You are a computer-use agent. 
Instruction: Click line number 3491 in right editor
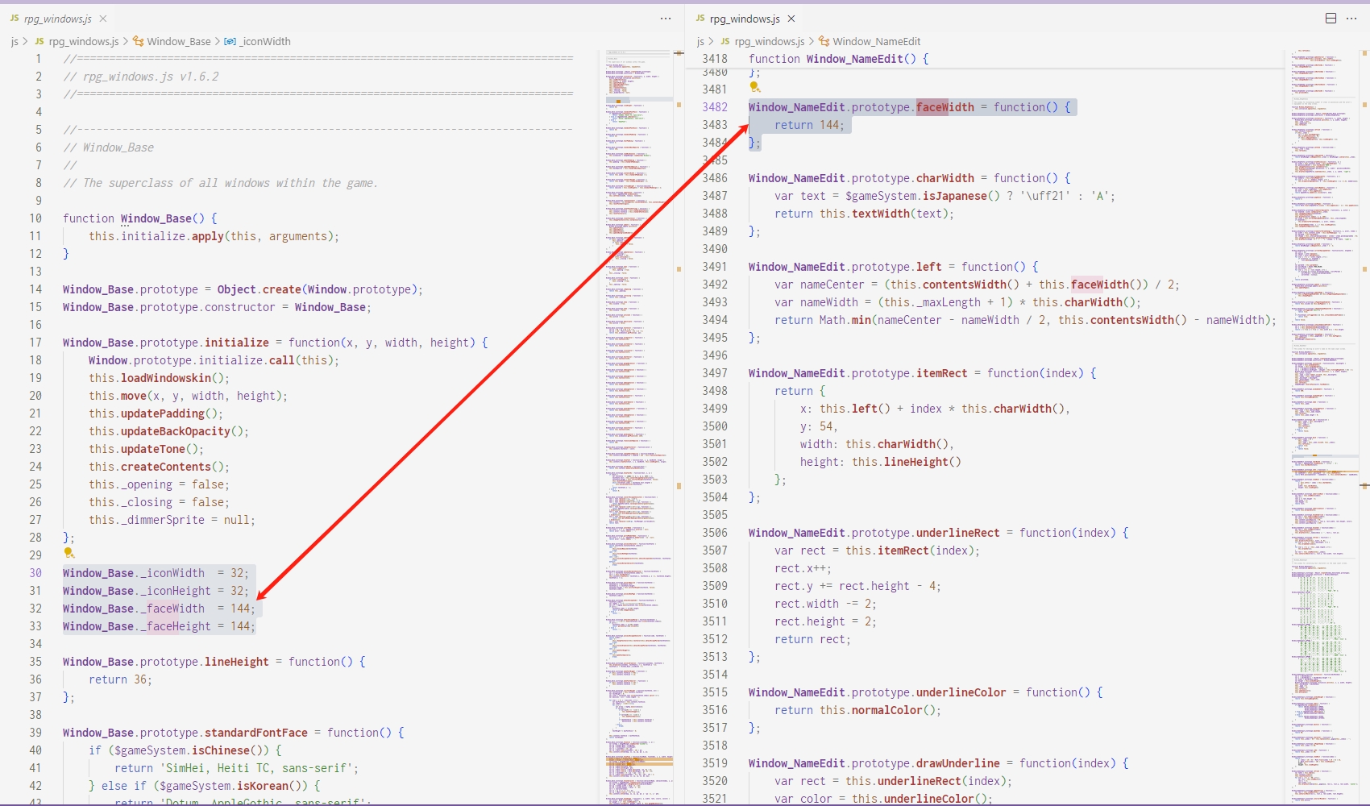point(715,267)
